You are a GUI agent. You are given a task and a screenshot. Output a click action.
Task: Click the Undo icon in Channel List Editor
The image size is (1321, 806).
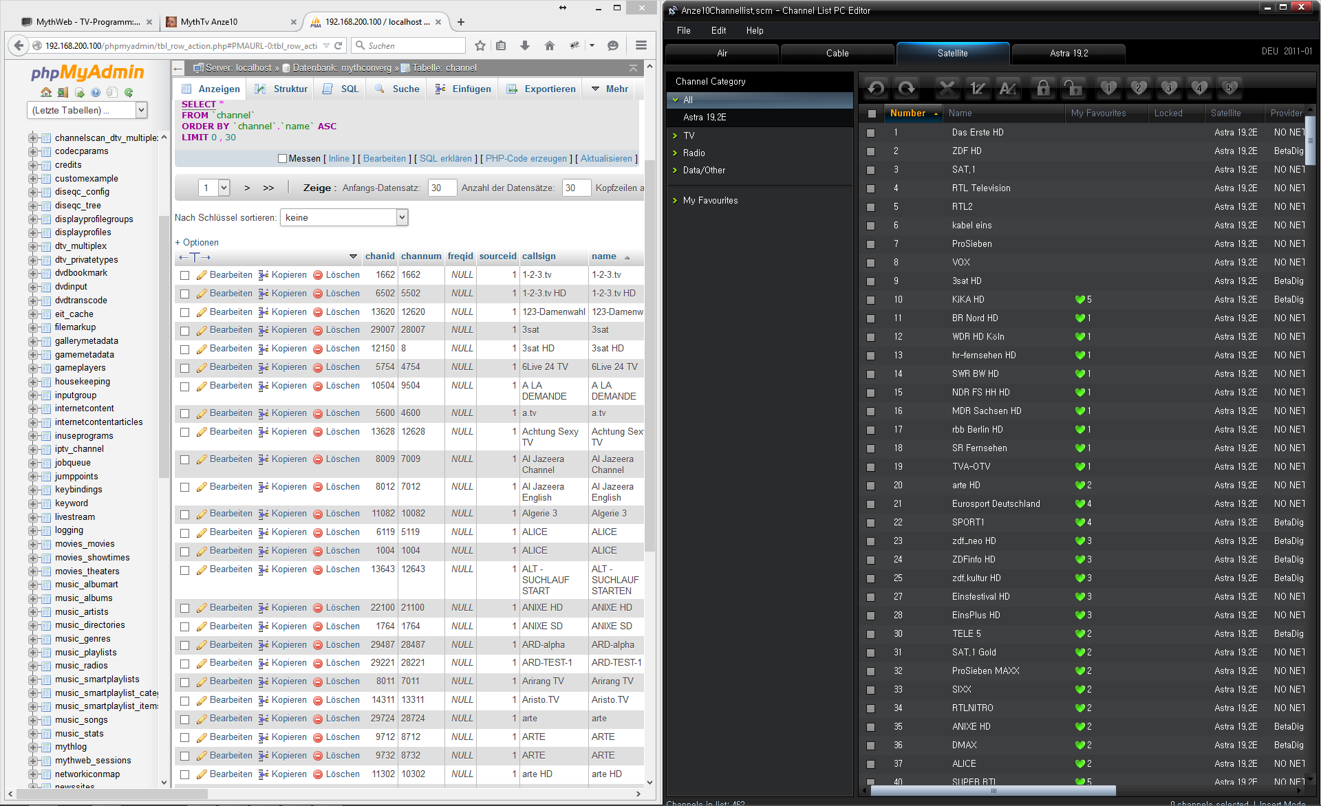click(x=876, y=88)
